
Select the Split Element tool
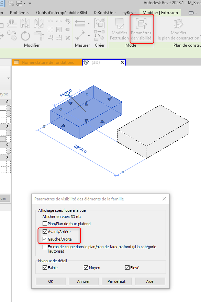coord(51,21)
